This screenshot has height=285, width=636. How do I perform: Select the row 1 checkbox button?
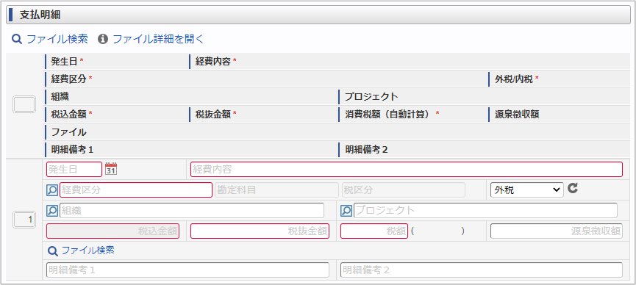pos(25,220)
